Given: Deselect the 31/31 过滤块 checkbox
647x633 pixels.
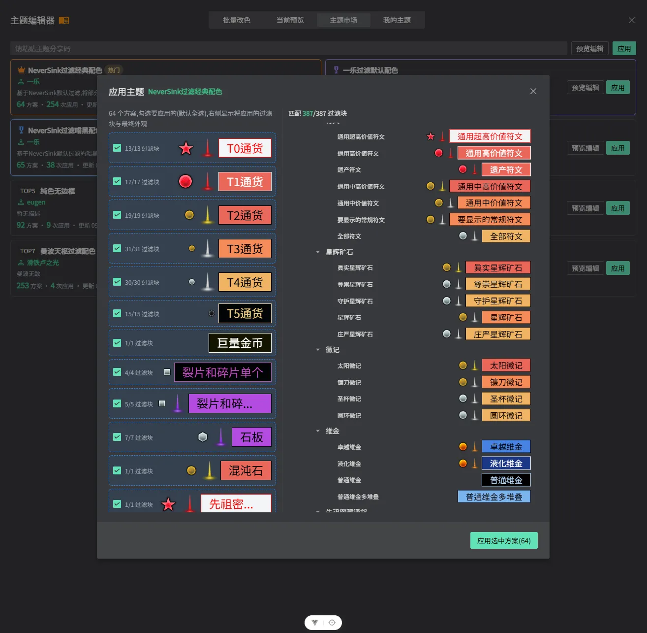Looking at the screenshot, I should tap(117, 248).
